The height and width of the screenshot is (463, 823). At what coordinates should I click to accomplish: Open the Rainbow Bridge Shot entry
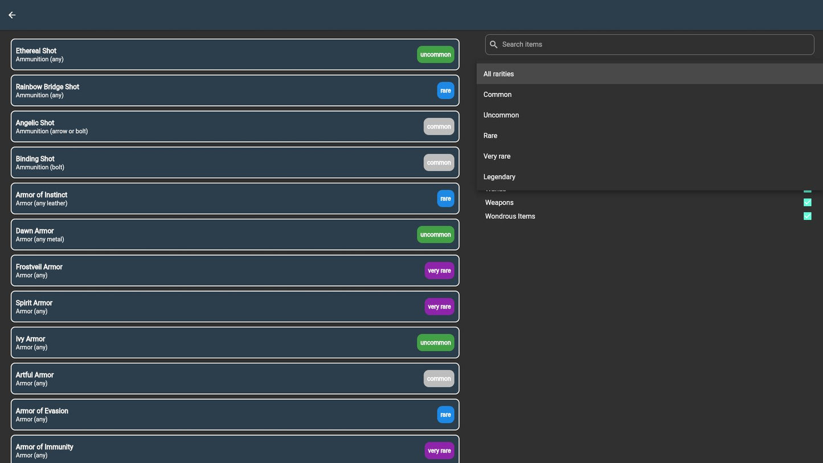[x=216, y=91]
